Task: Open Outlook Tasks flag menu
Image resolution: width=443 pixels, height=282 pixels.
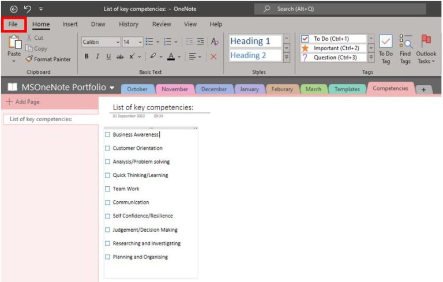Action: tap(426, 50)
